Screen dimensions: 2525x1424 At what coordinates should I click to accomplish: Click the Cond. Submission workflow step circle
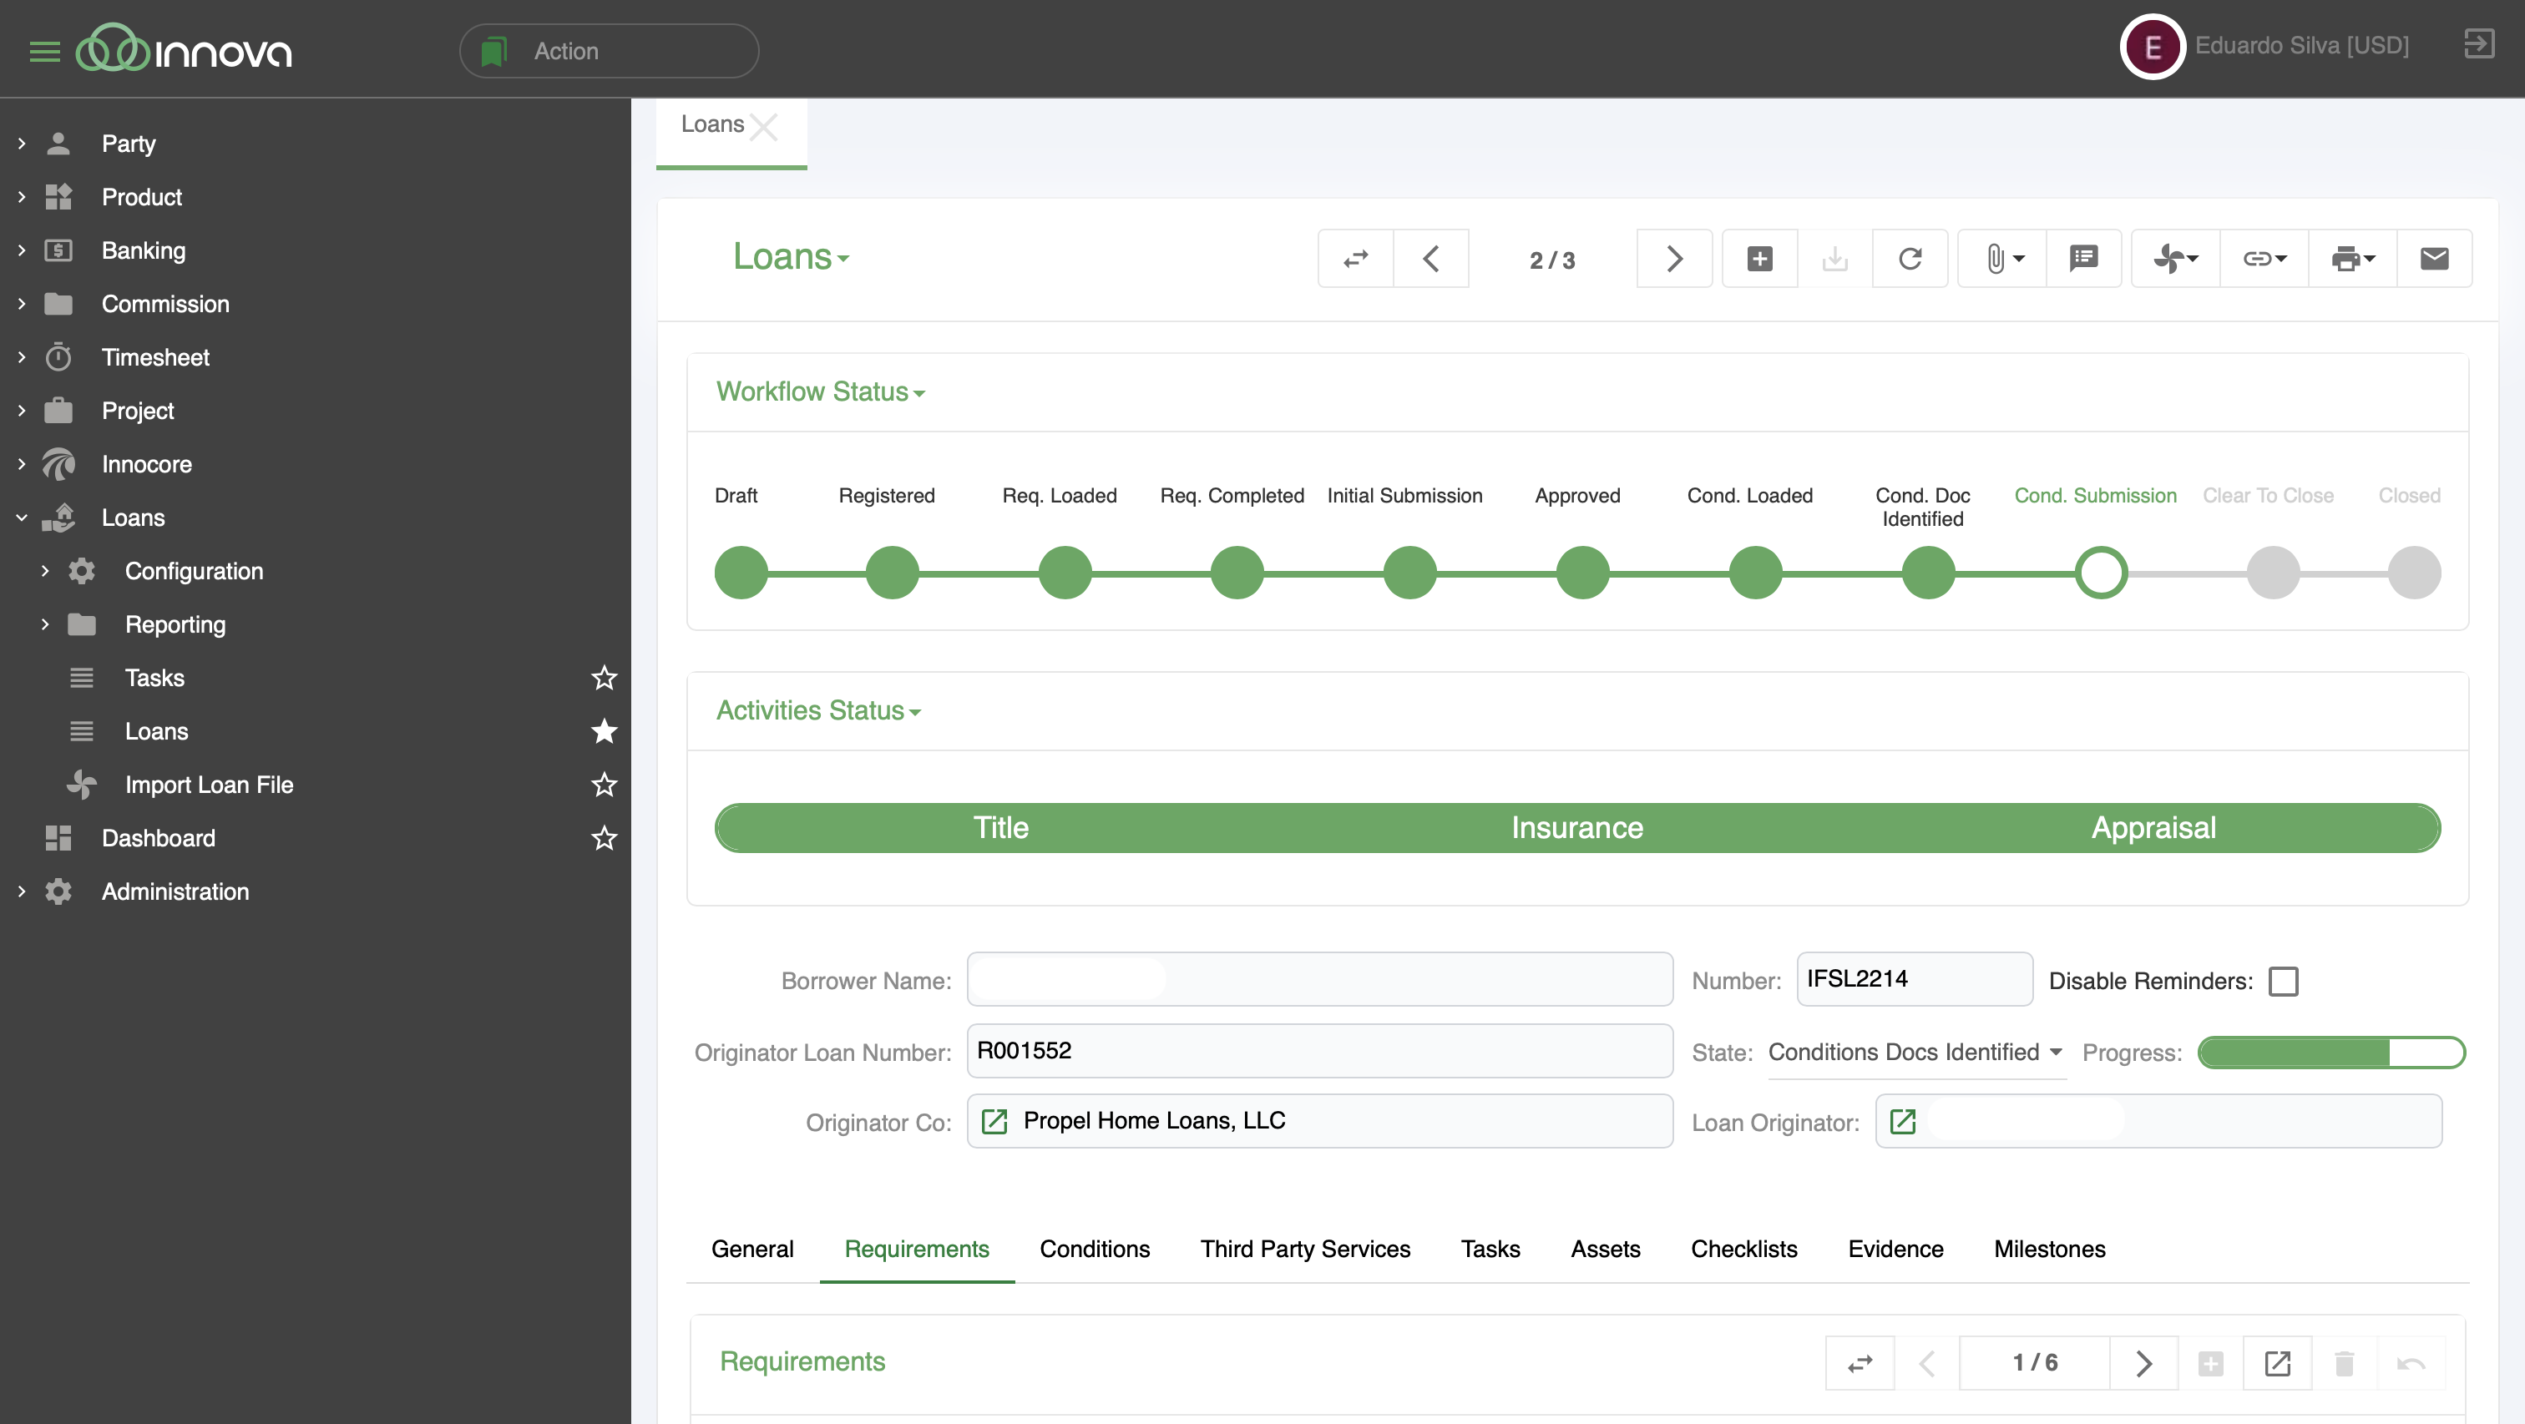click(x=2100, y=573)
